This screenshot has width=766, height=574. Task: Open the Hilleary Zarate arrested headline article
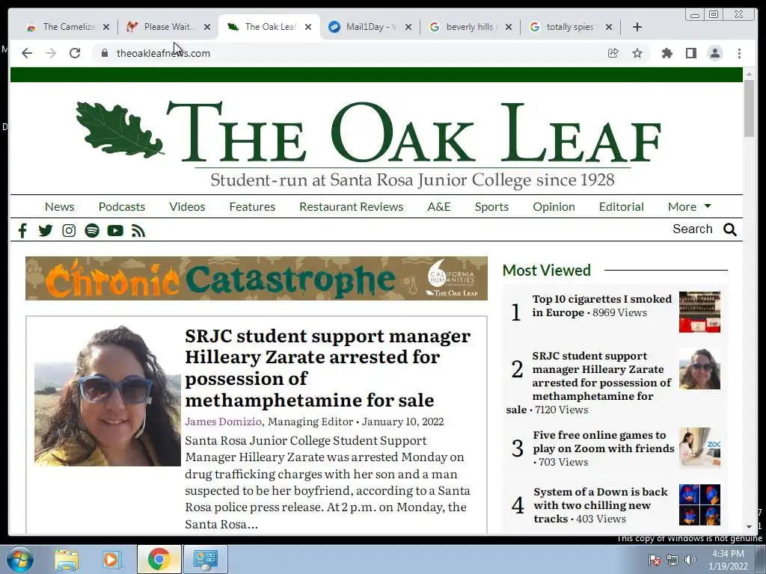click(328, 368)
